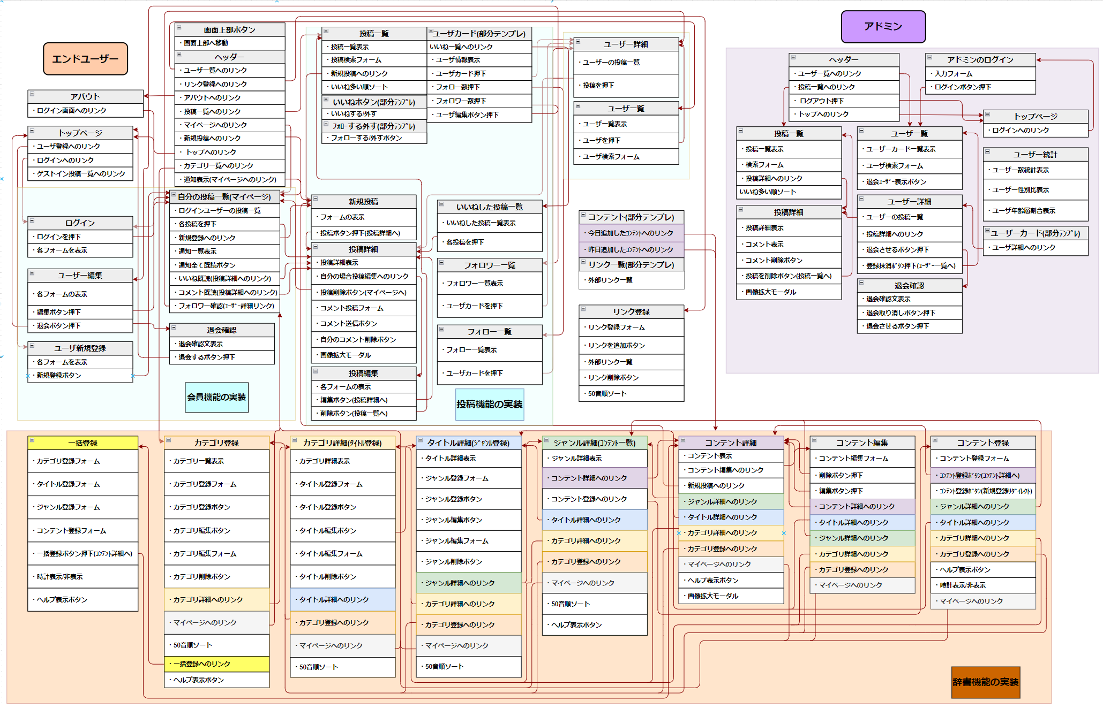Collapse the 画面上部ボタン table
Image resolution: width=1103 pixels, height=709 pixels.
point(179,27)
